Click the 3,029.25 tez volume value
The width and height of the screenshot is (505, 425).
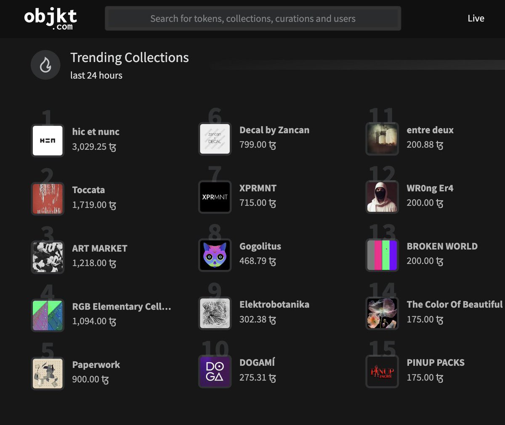(94, 147)
